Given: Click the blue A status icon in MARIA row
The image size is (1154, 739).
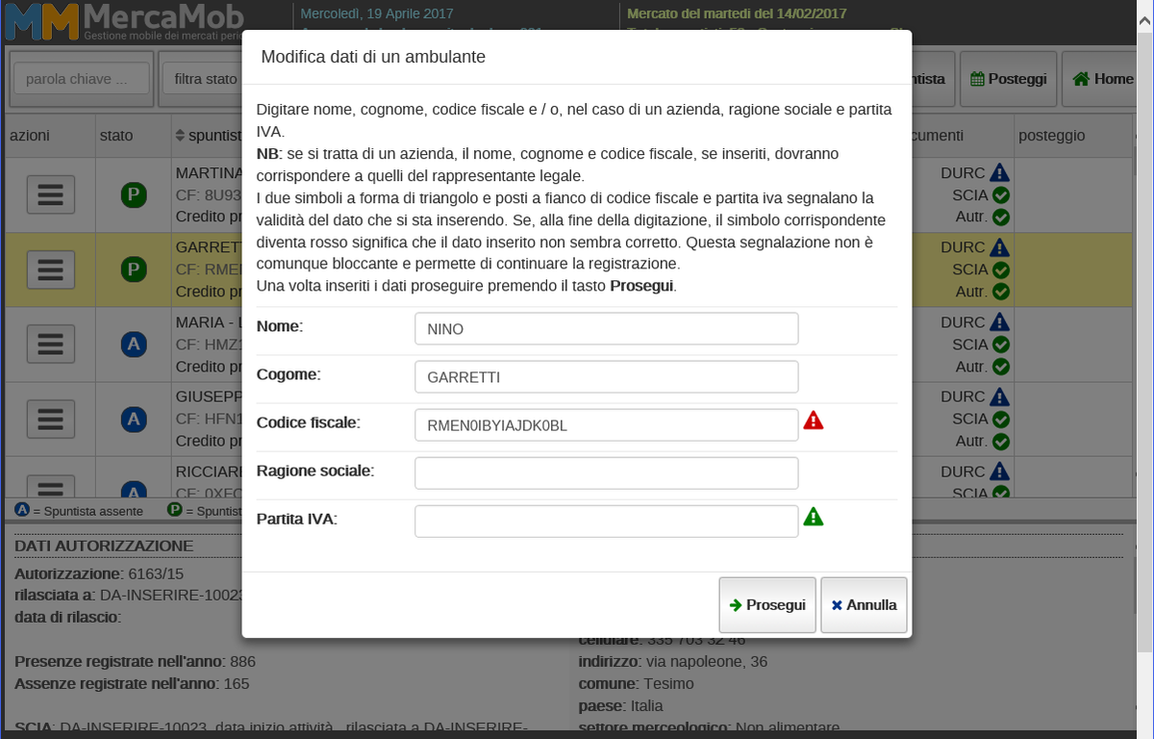Looking at the screenshot, I should (x=134, y=344).
